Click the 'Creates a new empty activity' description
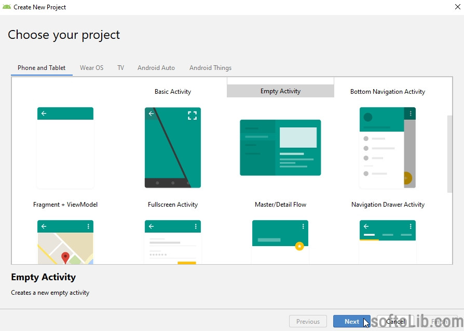The height and width of the screenshot is (331, 464). [50, 293]
